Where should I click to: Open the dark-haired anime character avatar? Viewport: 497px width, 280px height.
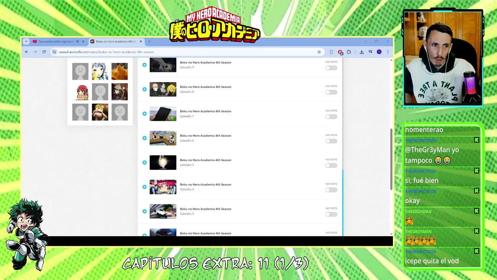click(120, 92)
